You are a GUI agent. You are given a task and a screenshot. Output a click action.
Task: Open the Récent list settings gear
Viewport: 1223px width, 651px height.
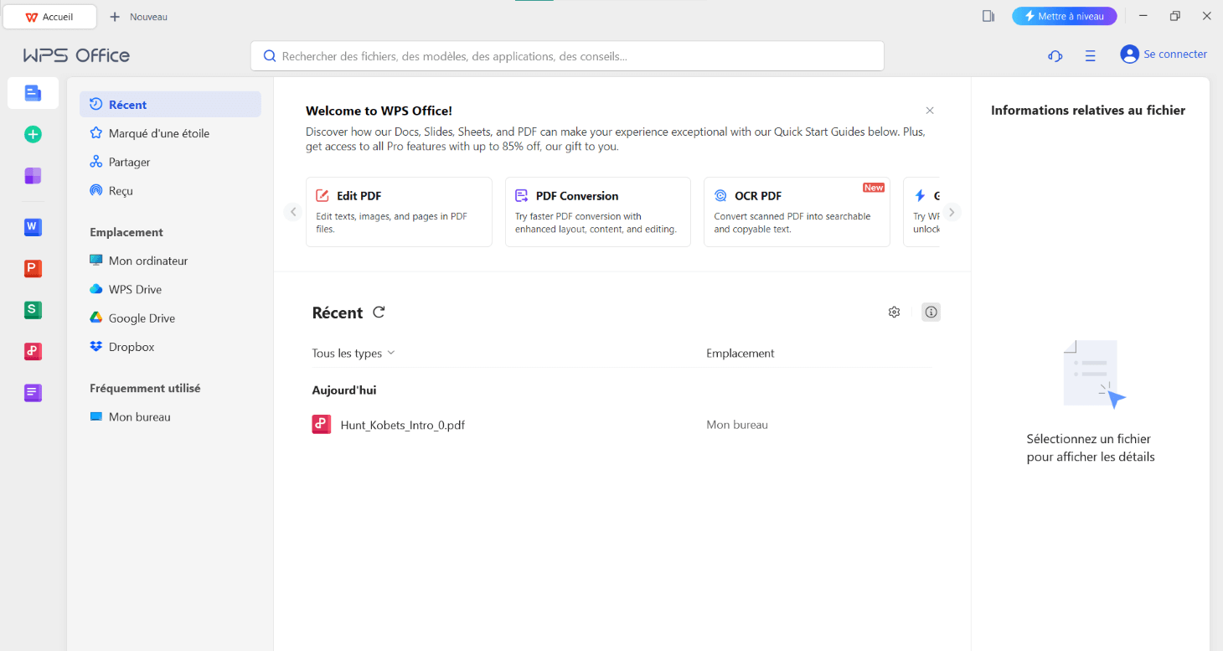coord(894,313)
